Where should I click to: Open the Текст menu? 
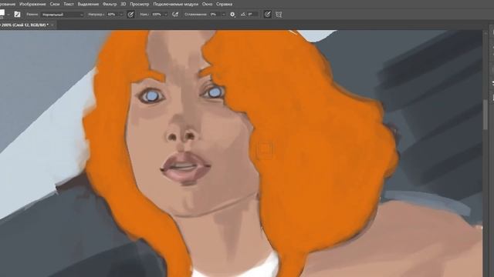coord(69,4)
